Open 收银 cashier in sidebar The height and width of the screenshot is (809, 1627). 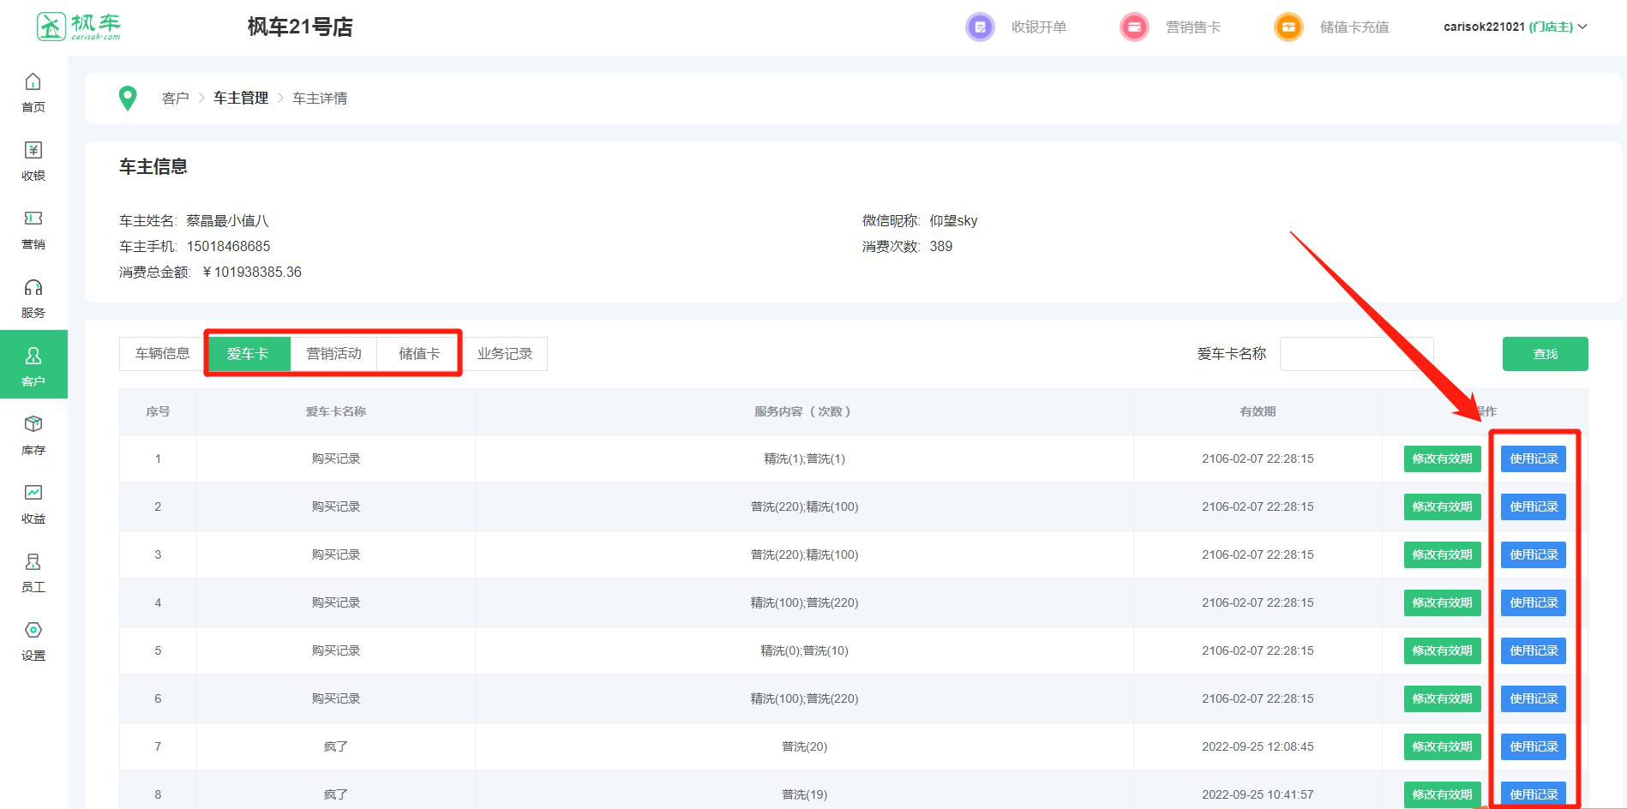coord(33,161)
